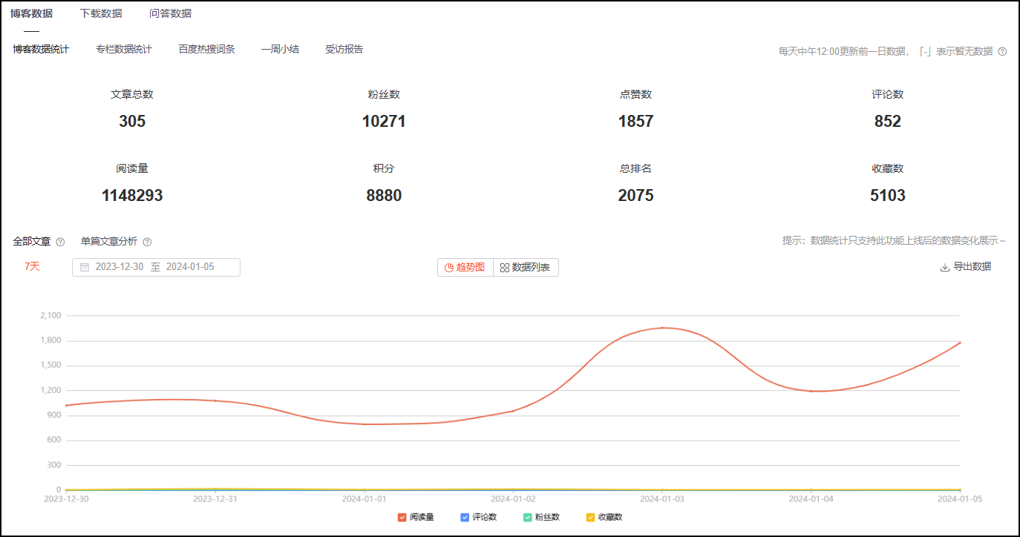The height and width of the screenshot is (537, 1020).
Task: Open 专栏数据统计 sub-tab
Action: click(124, 49)
